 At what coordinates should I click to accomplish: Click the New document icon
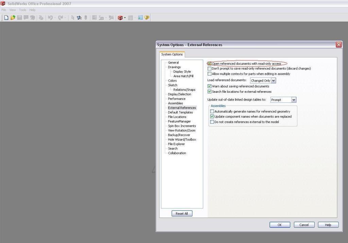coord(6,18)
